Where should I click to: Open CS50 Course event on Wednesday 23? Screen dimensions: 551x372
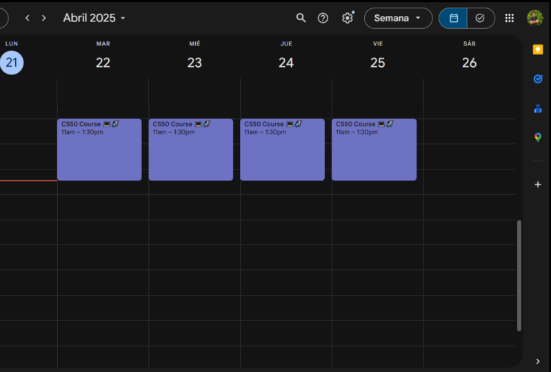191,150
